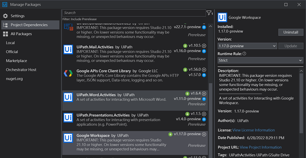
Task: Click the Date Published value 6/28/2022 8:29:11 PM
Action: point(266,138)
